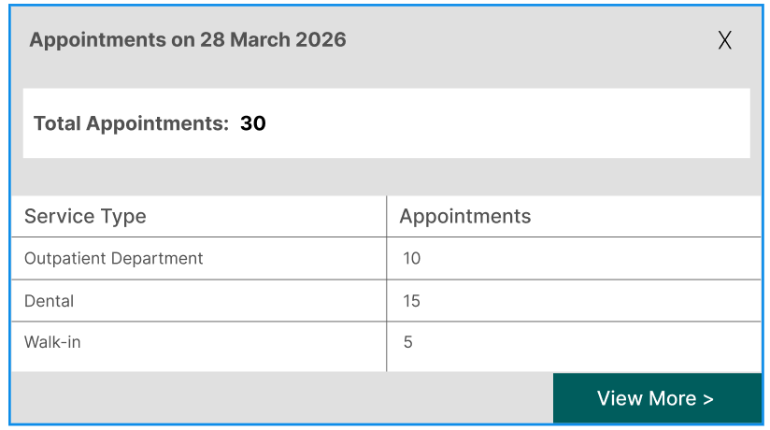This screenshot has height=430, width=770.
Task: Click the Dental appointment count of 15
Action: pos(412,301)
